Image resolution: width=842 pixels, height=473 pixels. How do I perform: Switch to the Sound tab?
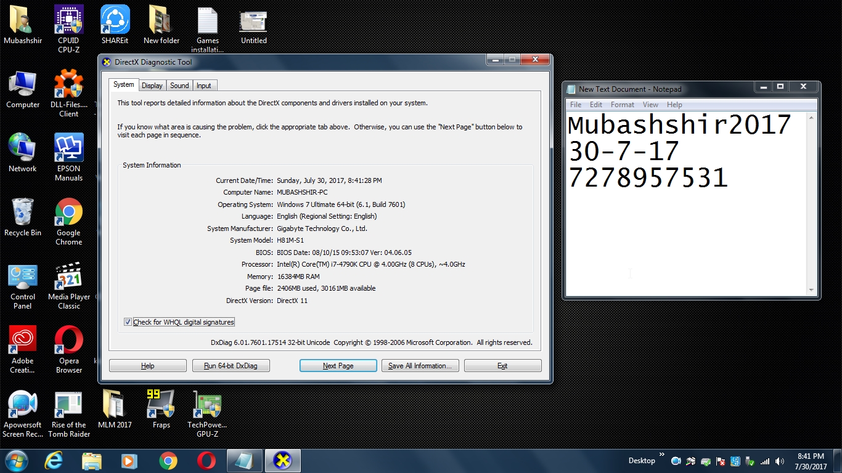(179, 86)
